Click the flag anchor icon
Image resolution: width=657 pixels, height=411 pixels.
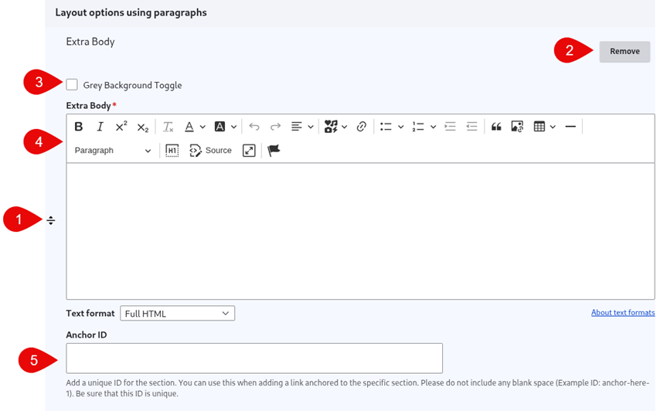[x=274, y=150]
